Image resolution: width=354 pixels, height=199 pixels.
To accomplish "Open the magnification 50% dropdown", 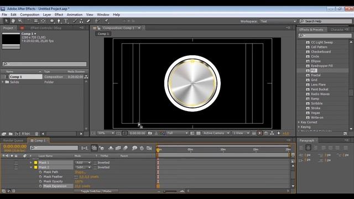I will [x=106, y=133].
